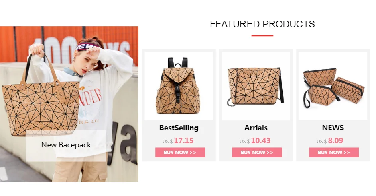
Task: Open the cork chain shoulder bag image
Action: click(x=256, y=86)
